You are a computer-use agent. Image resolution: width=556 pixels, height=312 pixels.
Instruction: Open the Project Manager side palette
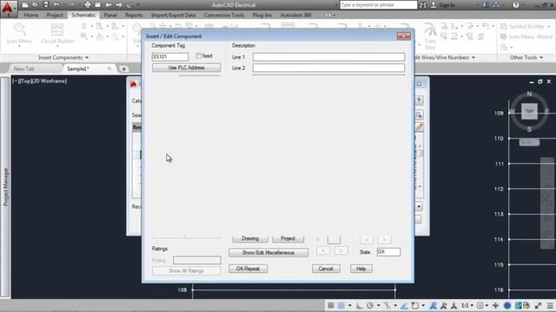(x=5, y=187)
